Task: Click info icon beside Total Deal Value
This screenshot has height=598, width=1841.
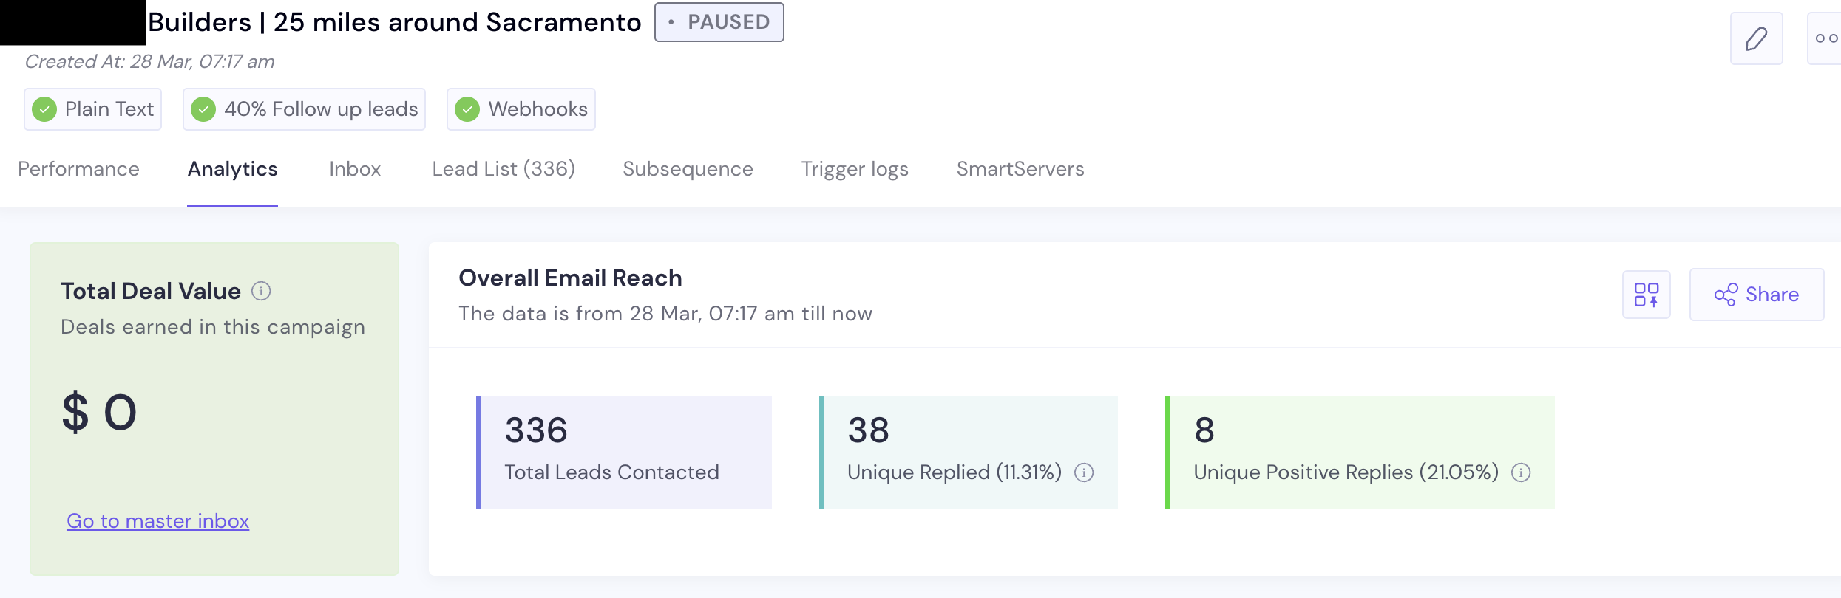Action: click(261, 291)
